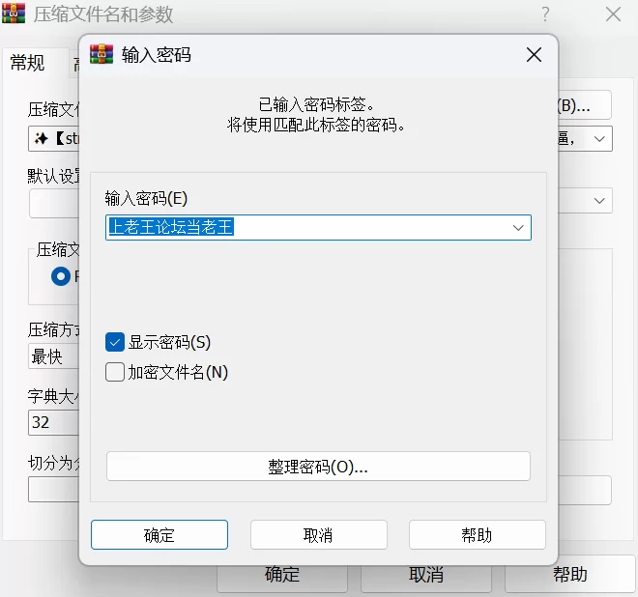Close the 压缩文件名和参数 window
The width and height of the screenshot is (638, 597).
point(613,14)
